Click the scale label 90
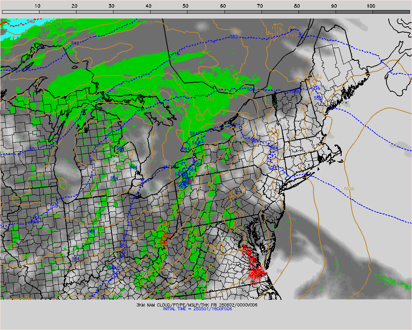 [x=334, y=6]
